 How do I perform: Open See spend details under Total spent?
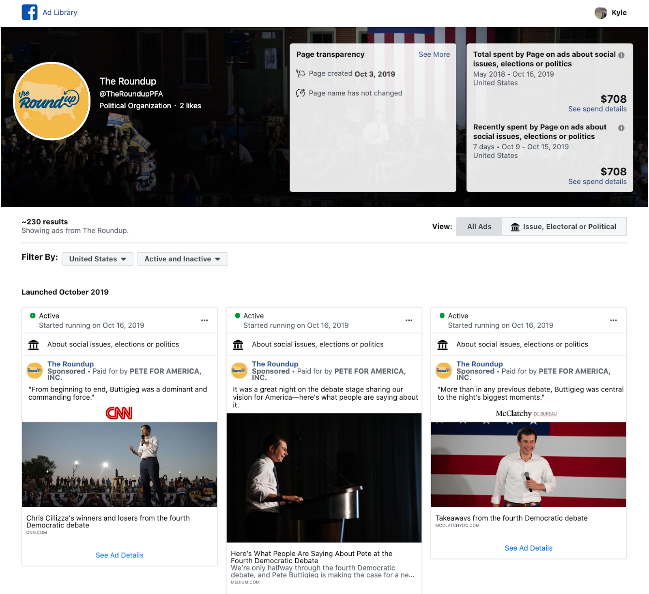point(597,109)
